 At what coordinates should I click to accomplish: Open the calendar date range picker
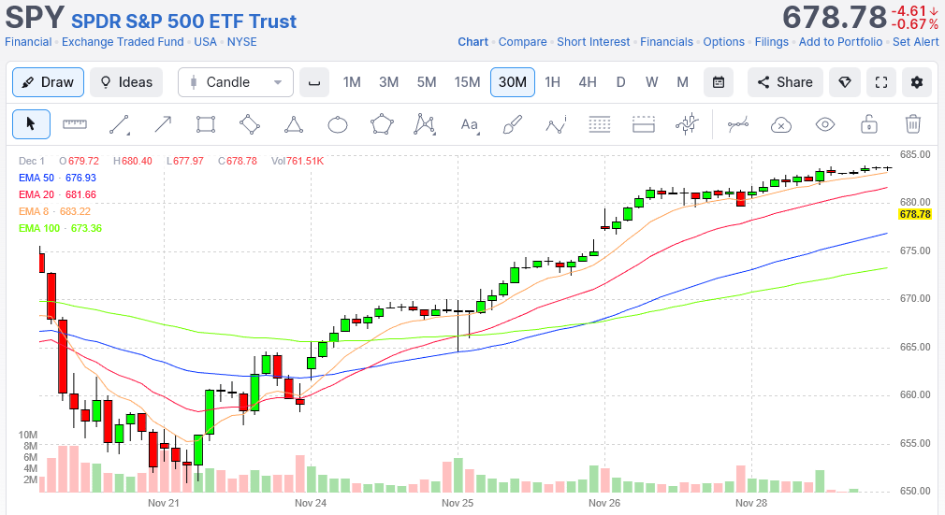[719, 82]
